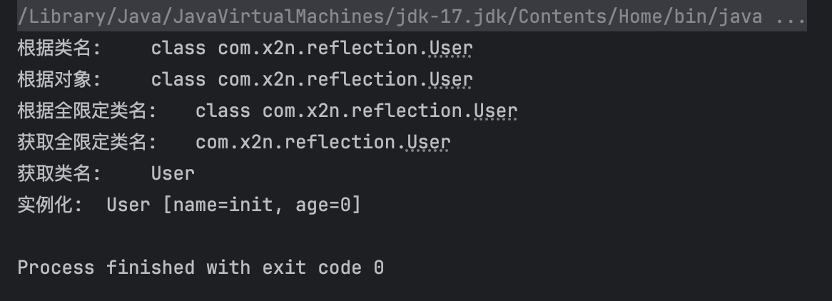Click underlined User in the 根据对象 line
This screenshot has width=832, height=301.
click(x=450, y=80)
